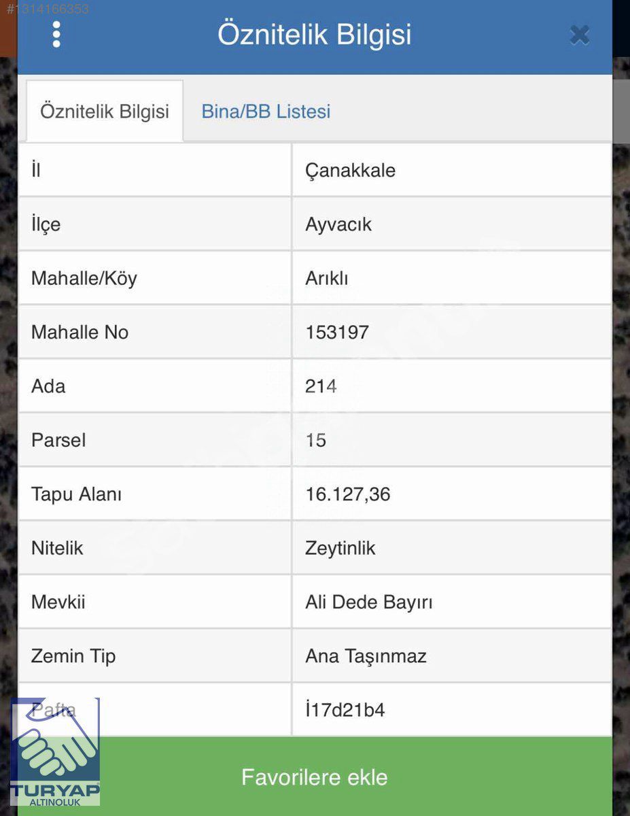Switch to the Bina/BB Listesi tab

[x=266, y=112]
